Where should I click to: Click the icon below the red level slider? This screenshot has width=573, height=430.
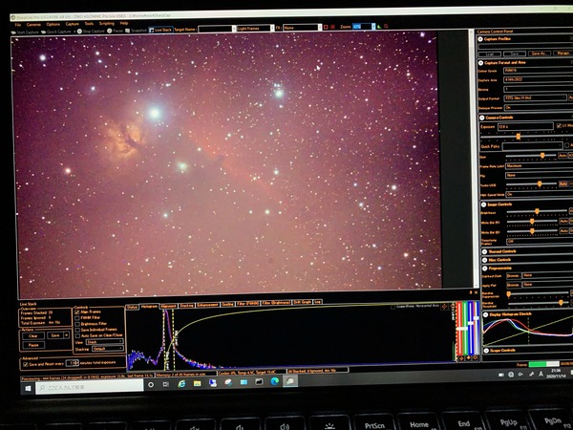461,358
